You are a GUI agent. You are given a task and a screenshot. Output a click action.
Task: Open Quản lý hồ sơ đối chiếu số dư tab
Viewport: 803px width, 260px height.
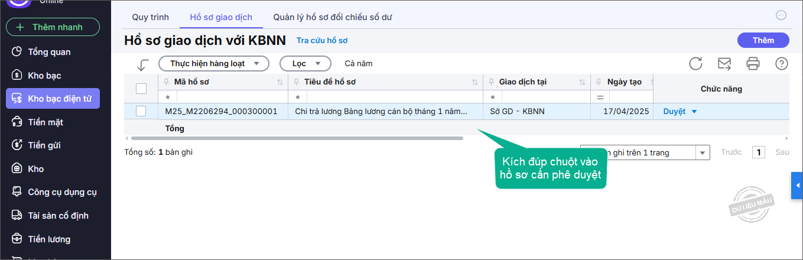[x=333, y=17]
